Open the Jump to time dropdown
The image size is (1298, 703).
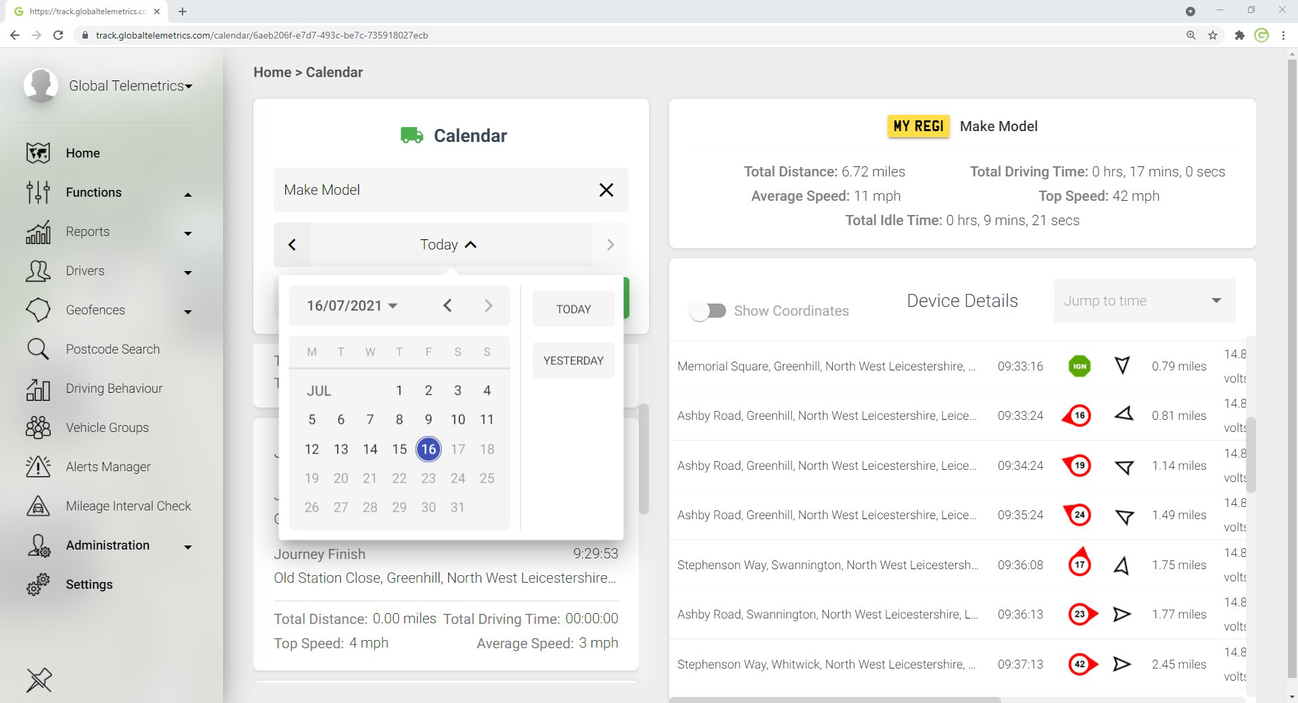1144,301
